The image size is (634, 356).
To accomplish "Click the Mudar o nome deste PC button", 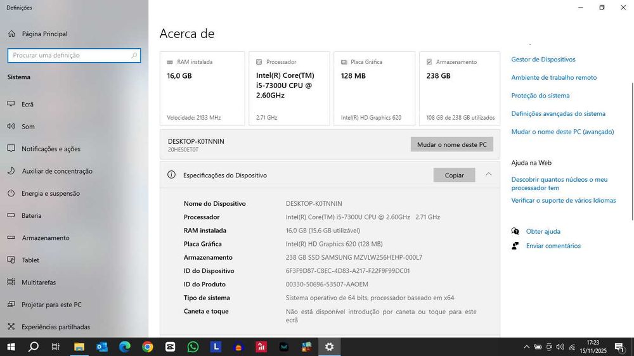I will click(x=451, y=144).
